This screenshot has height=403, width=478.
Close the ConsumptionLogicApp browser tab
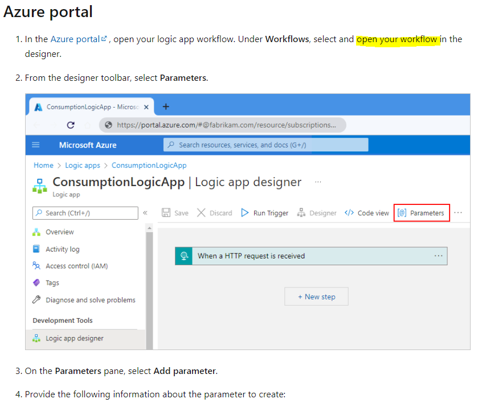coord(146,107)
